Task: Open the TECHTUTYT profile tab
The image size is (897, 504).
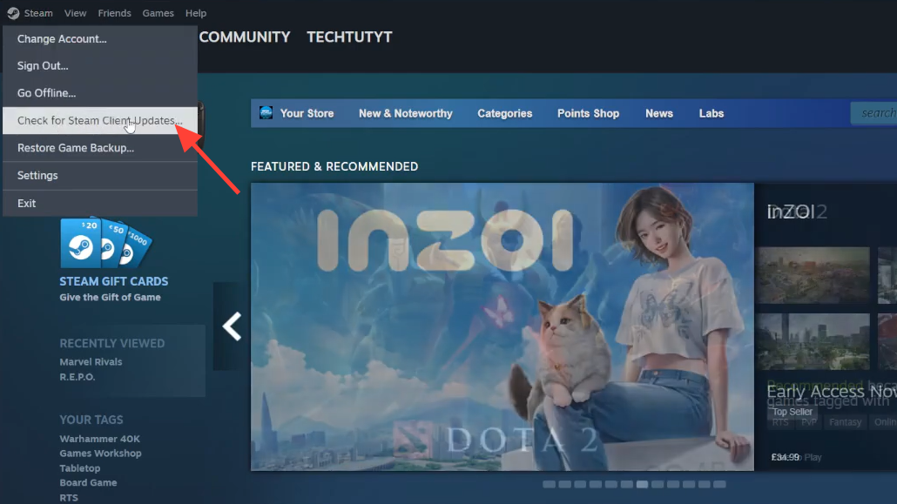Action: [x=349, y=37]
